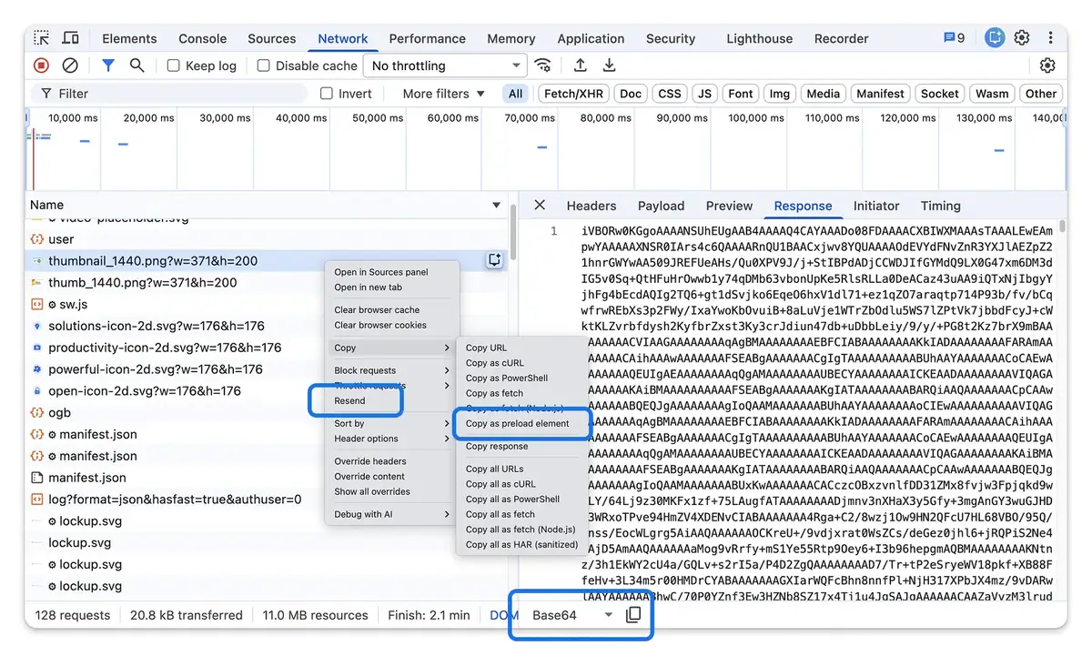This screenshot has height=666, width=1092.
Task: Select the user request row
Action: 267,239
